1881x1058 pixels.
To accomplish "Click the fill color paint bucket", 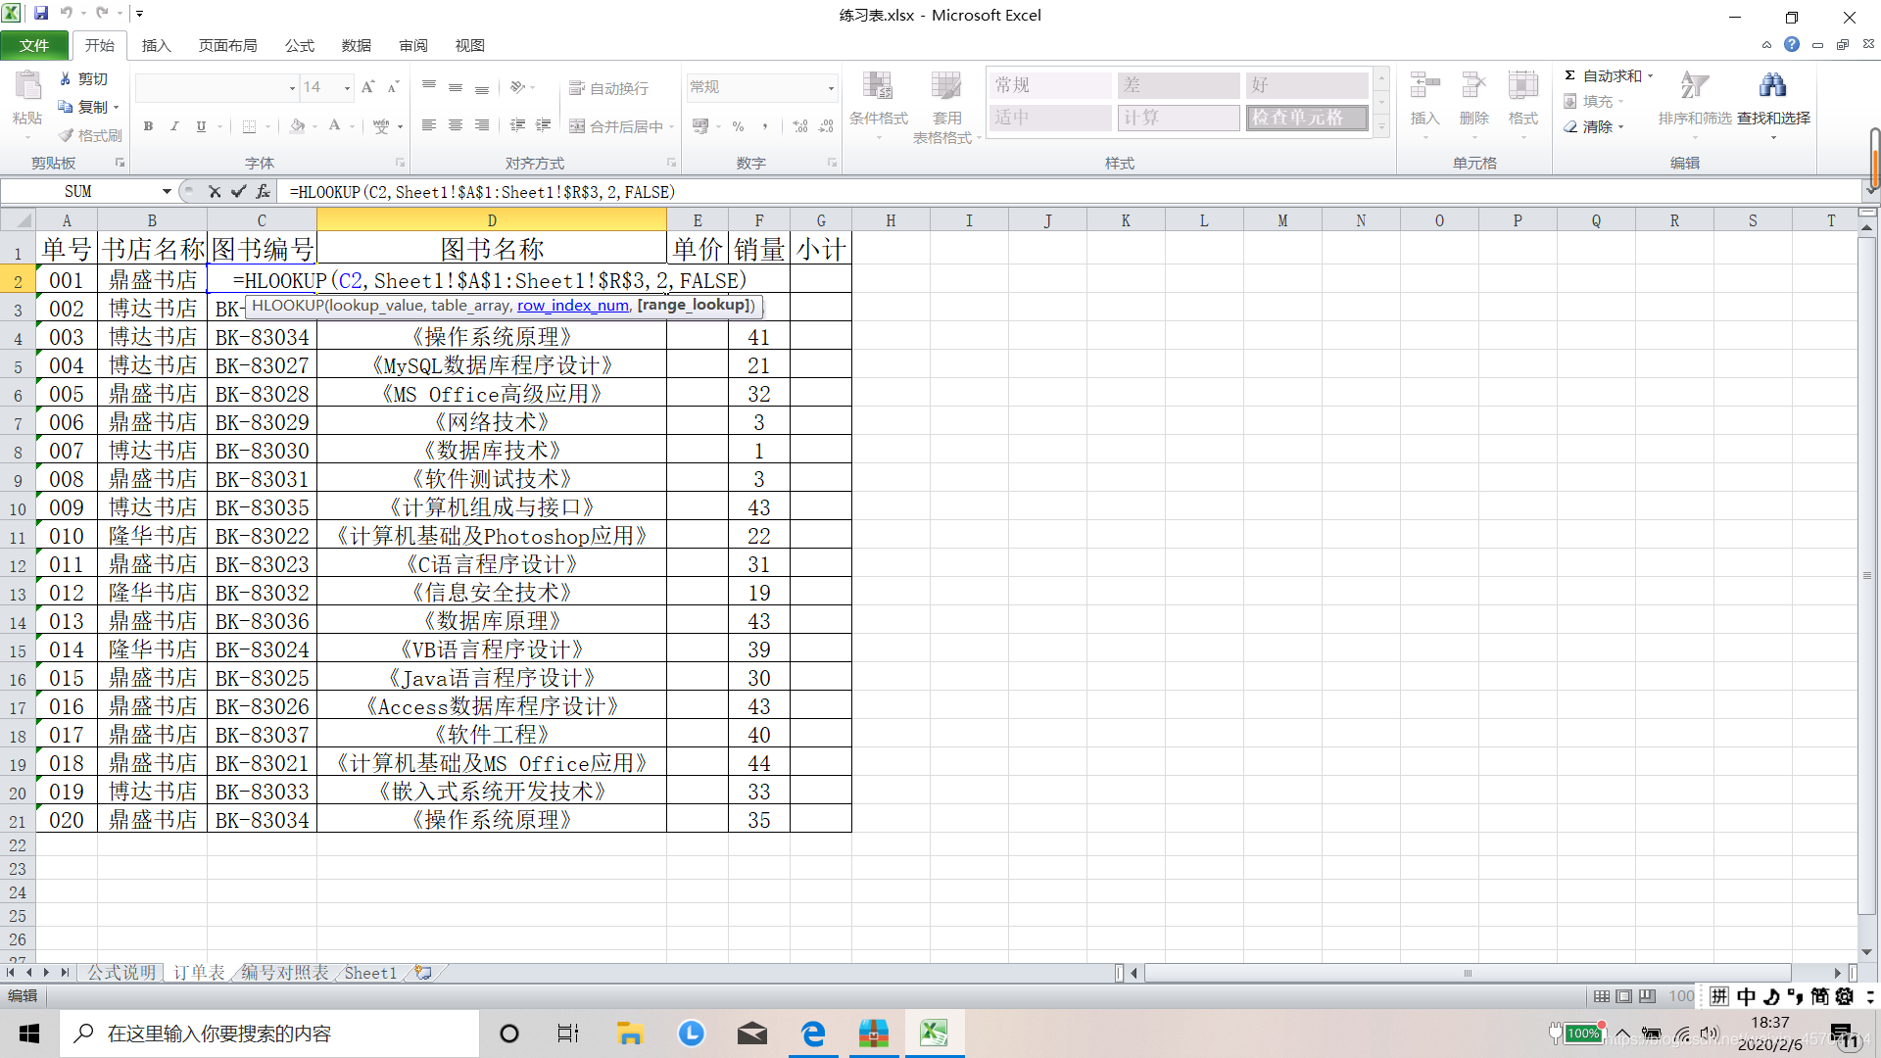I will 297,126.
